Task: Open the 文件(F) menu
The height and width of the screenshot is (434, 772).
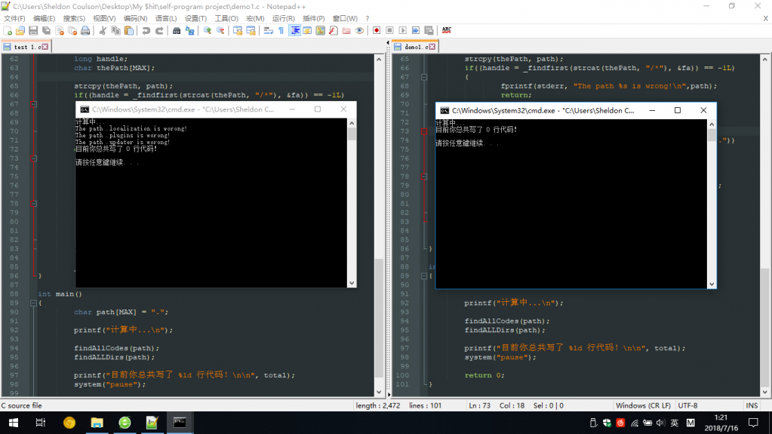Action: tap(14, 18)
